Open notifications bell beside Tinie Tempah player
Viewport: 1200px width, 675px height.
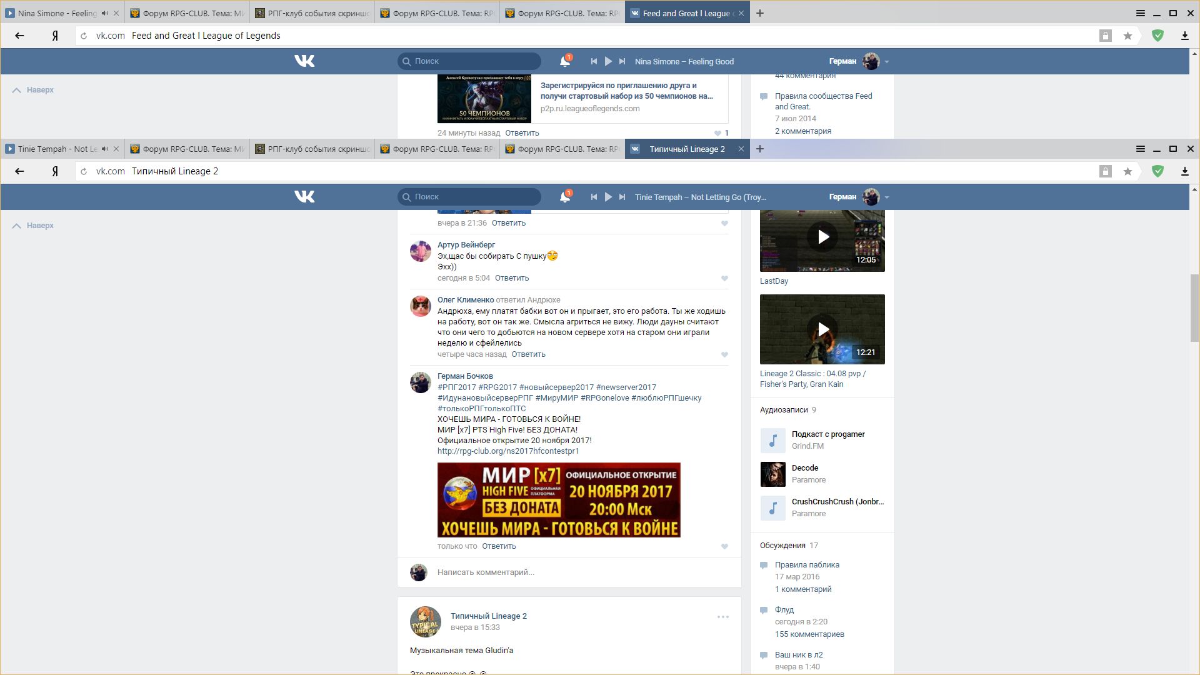pyautogui.click(x=565, y=197)
